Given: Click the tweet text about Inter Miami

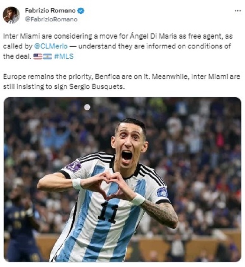Looking at the screenshot, I should click(x=118, y=46).
